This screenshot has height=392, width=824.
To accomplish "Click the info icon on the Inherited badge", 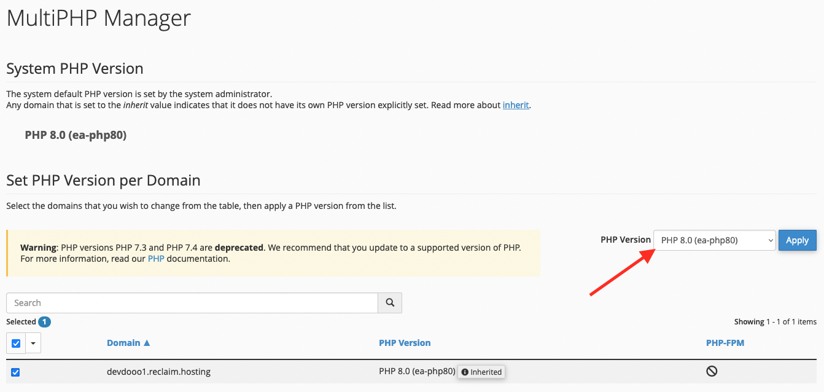I will pos(465,372).
